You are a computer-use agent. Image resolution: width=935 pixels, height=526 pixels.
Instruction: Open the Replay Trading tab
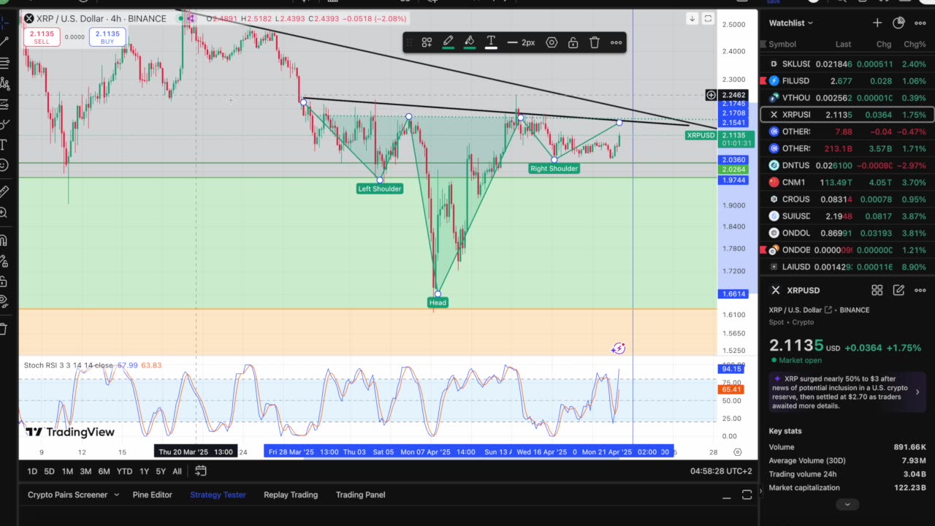tap(291, 495)
